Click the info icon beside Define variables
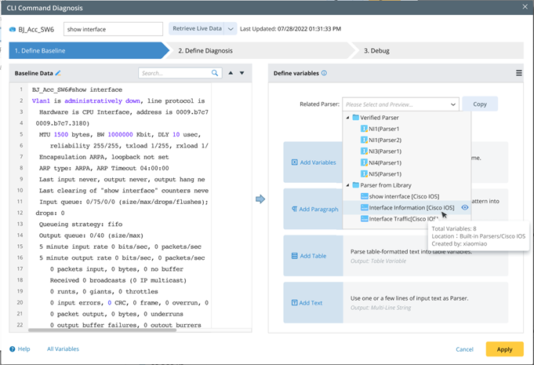 (x=325, y=73)
